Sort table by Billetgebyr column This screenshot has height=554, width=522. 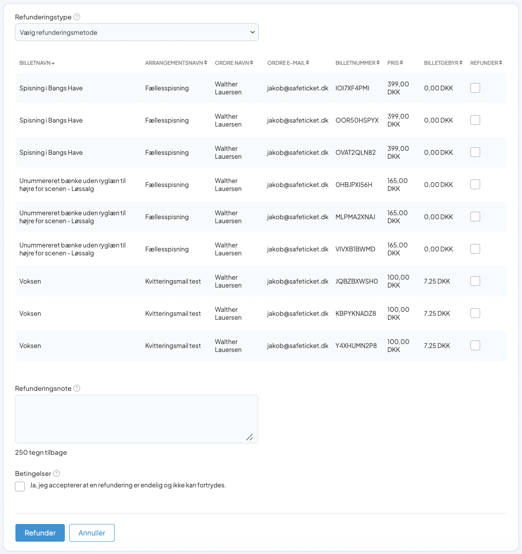click(461, 63)
